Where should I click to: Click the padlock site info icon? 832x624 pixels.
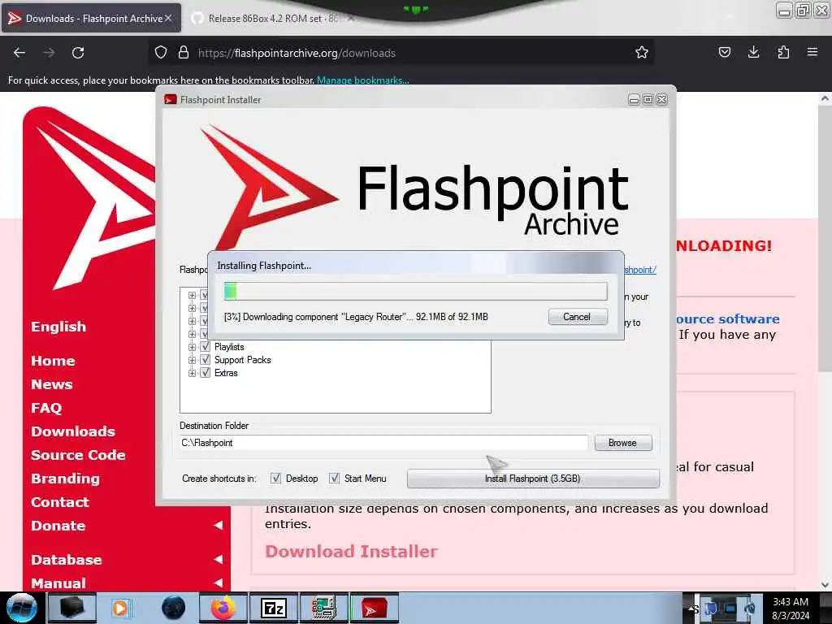tap(184, 53)
